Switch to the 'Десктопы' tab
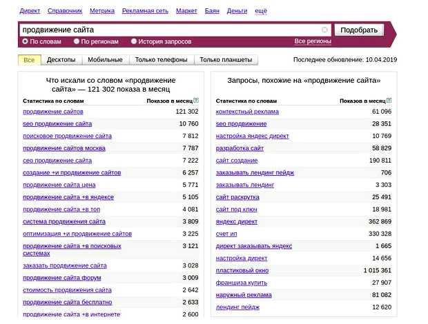Viewport: 428px width, 324px height. click(61, 60)
